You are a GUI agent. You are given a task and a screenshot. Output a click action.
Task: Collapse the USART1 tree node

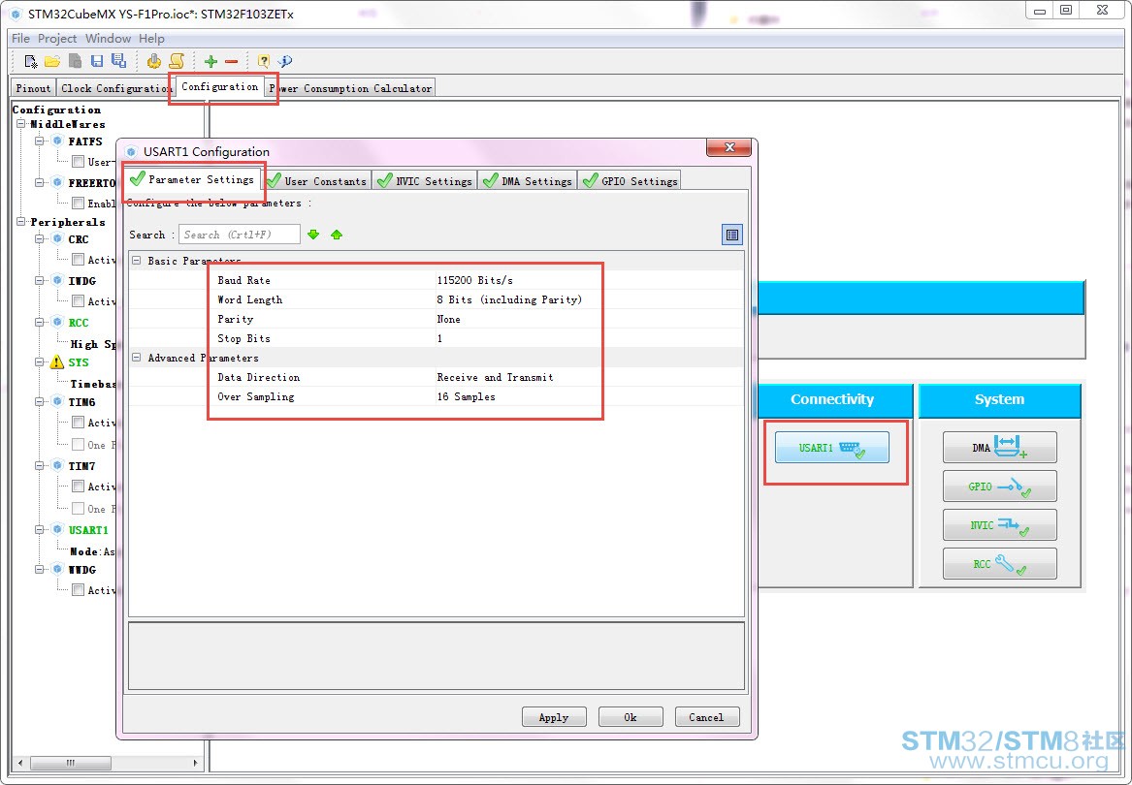pos(39,529)
